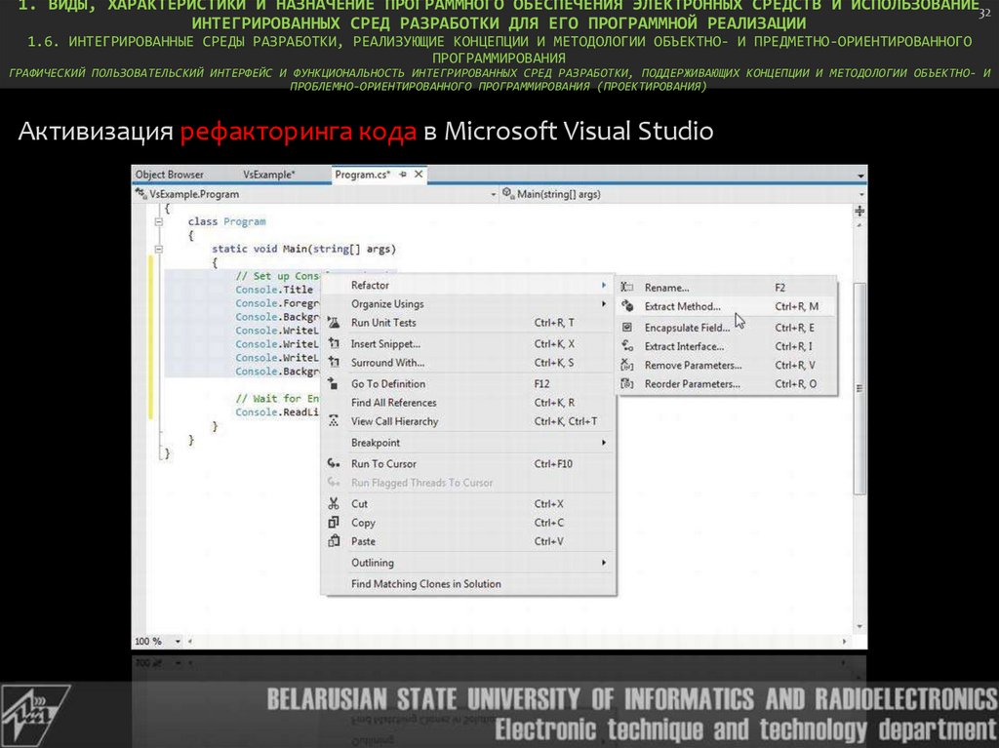The height and width of the screenshot is (748, 999).
Task: Click the Extract Interface icon
Action: click(627, 346)
